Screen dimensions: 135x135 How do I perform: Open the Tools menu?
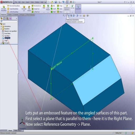coord(32,2)
